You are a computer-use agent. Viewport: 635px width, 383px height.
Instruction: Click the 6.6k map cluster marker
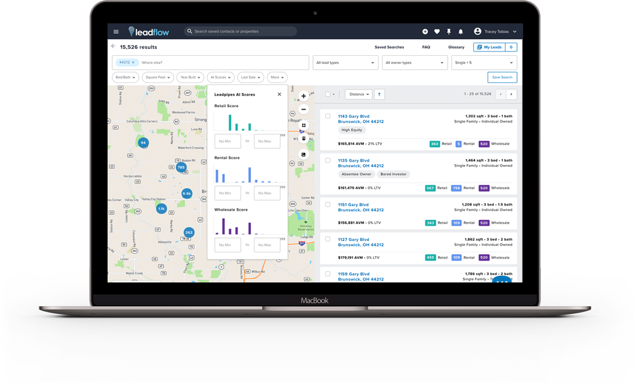[x=187, y=193]
